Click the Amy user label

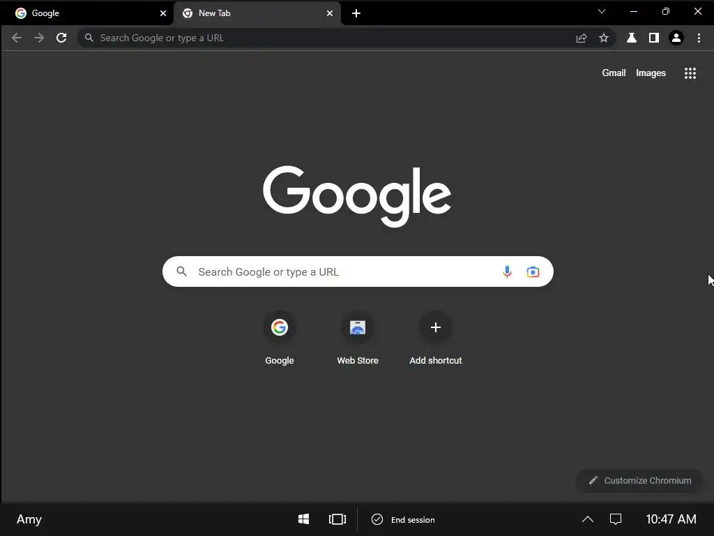point(29,519)
